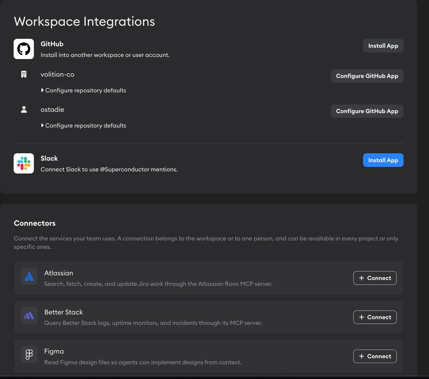
Task: Open Configure GitHub App for ostadie
Action: (x=367, y=111)
